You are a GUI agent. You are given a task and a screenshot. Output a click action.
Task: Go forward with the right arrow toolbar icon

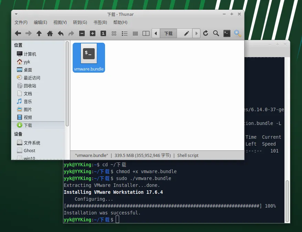29,33
